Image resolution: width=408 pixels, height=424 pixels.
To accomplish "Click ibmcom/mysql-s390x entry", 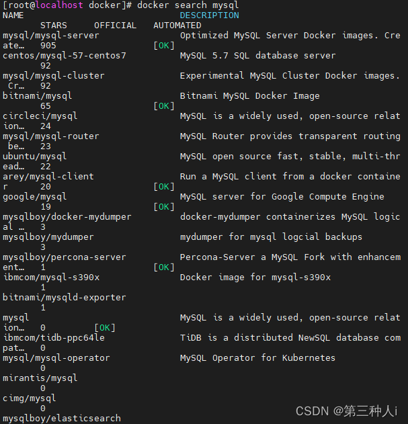I will (x=51, y=278).
